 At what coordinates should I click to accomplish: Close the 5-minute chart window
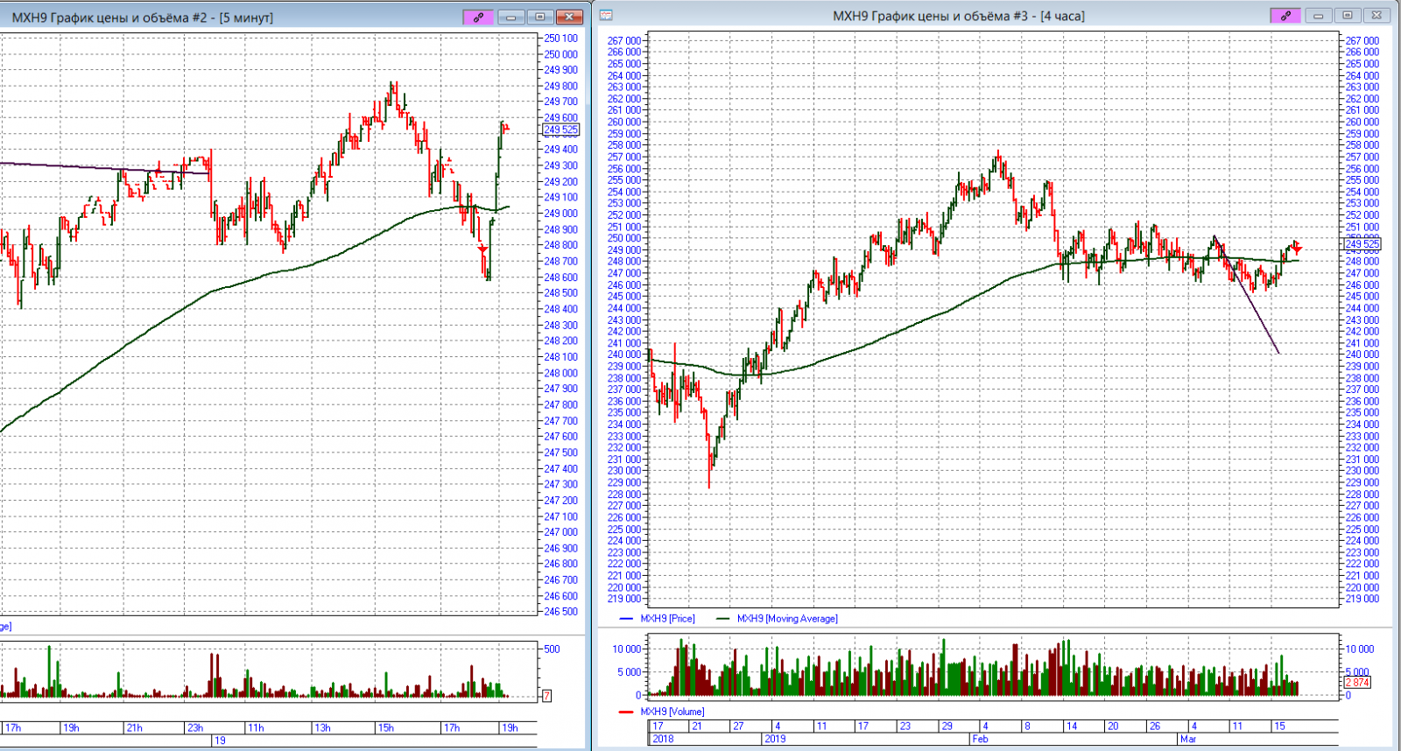tap(569, 17)
